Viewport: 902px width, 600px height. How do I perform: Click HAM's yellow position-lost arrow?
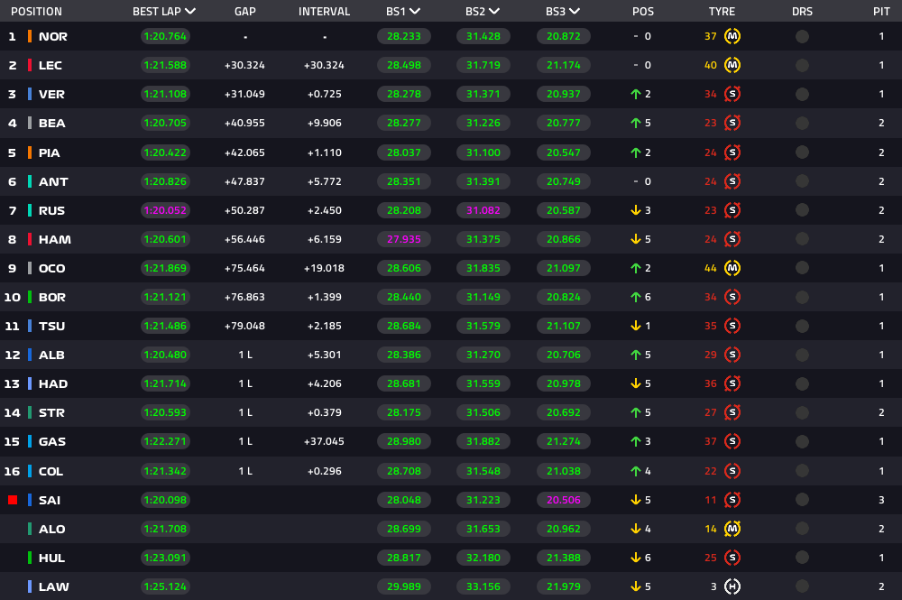(x=636, y=239)
